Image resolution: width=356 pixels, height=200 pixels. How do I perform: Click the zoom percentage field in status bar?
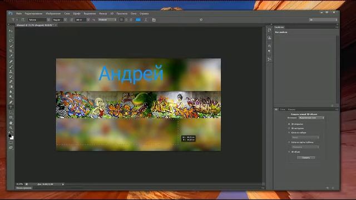(19, 184)
